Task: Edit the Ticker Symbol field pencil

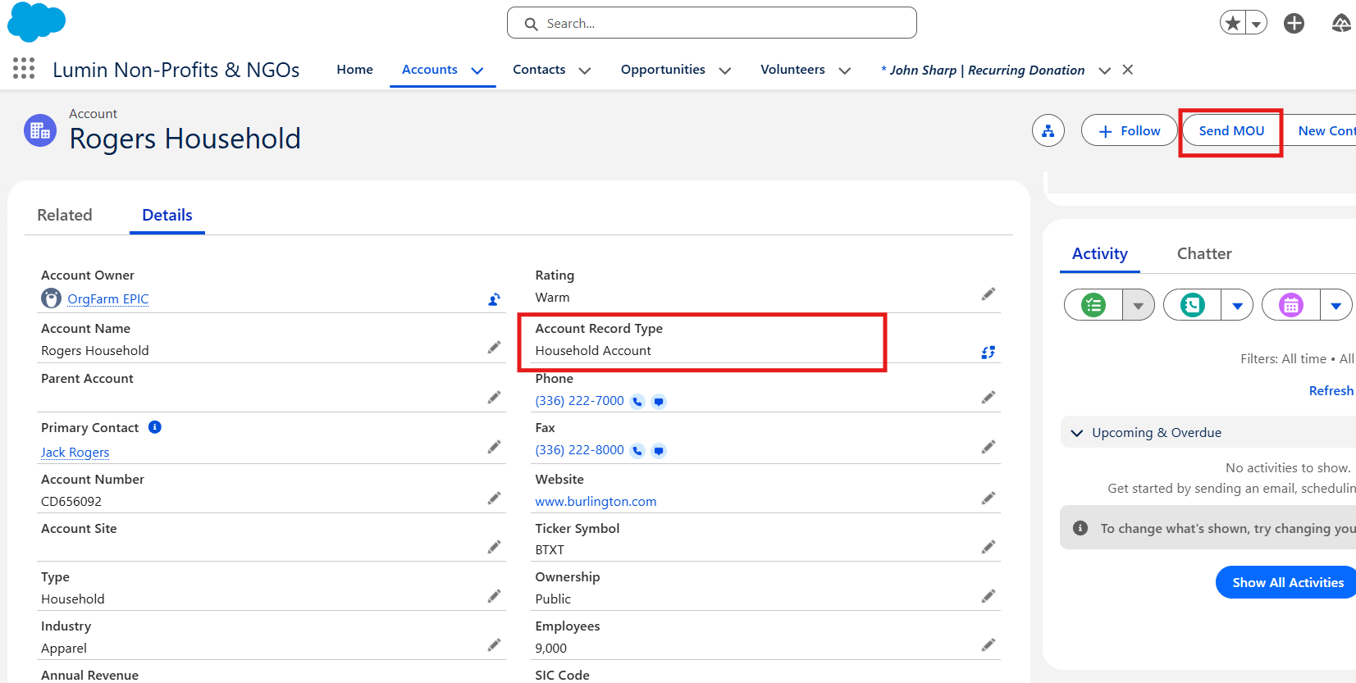Action: pos(988,547)
